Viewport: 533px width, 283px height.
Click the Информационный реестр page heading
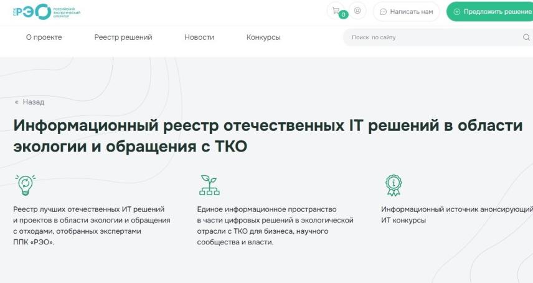(266, 136)
